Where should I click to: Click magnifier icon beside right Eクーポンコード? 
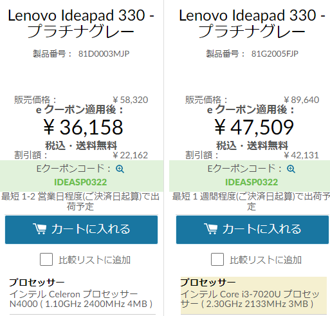pos(291,169)
